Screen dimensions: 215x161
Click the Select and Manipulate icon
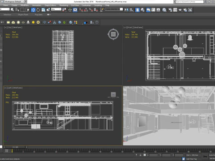click(x=70, y=10)
